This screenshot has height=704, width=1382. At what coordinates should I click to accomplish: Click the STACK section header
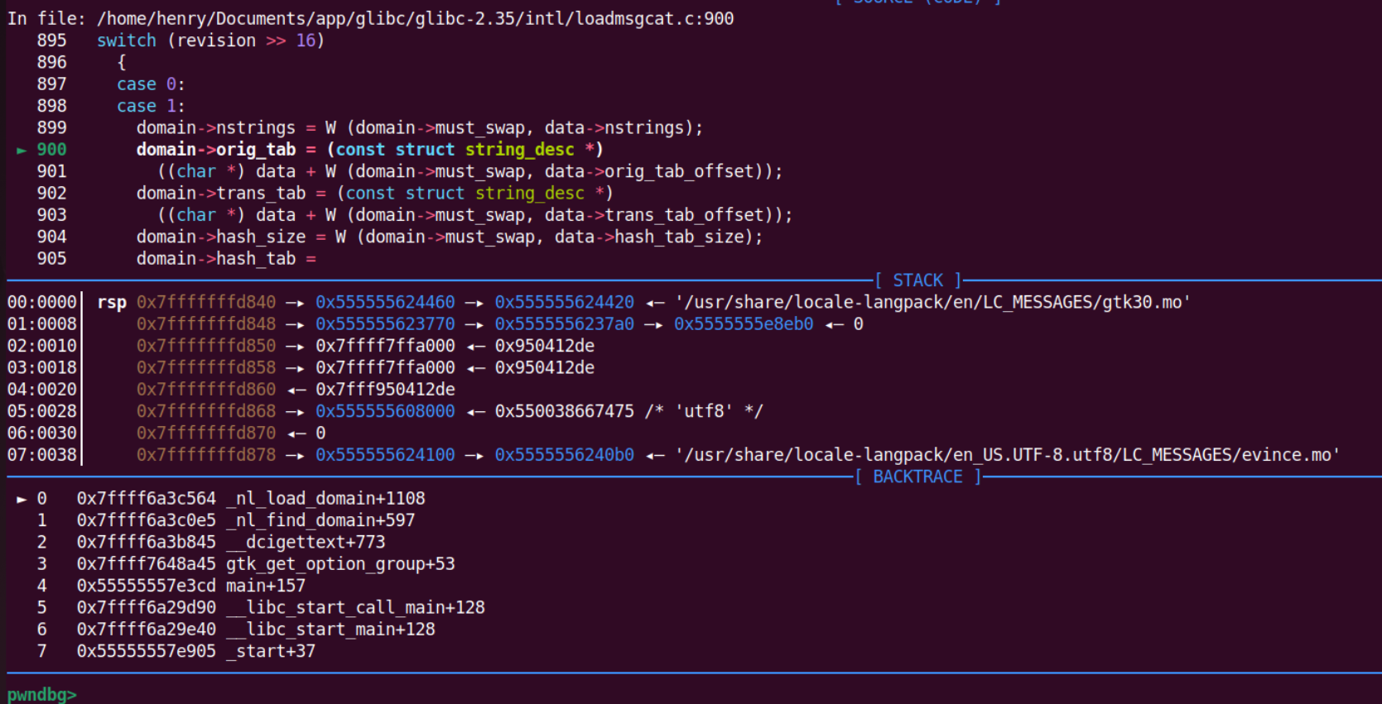[918, 280]
